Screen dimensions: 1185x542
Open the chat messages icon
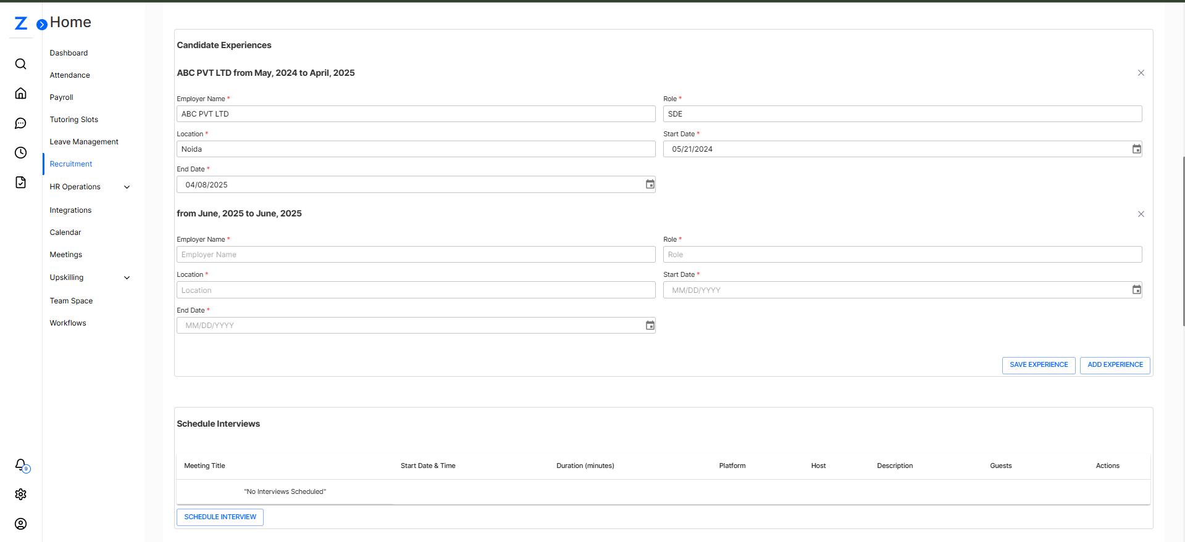(20, 123)
